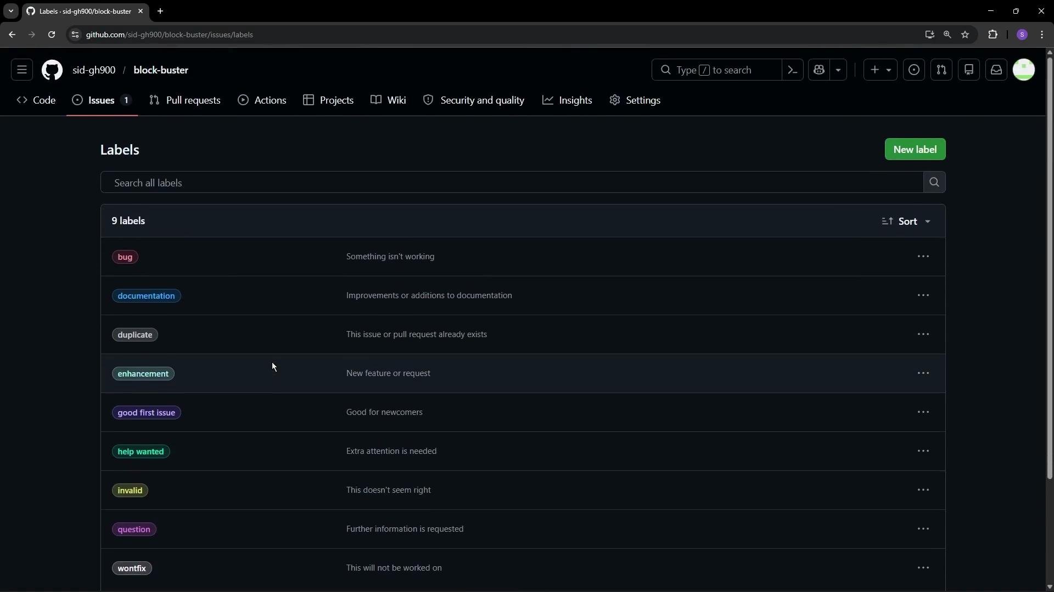Open the Copilot chat icon
The image size is (1054, 592).
pyautogui.click(x=819, y=70)
